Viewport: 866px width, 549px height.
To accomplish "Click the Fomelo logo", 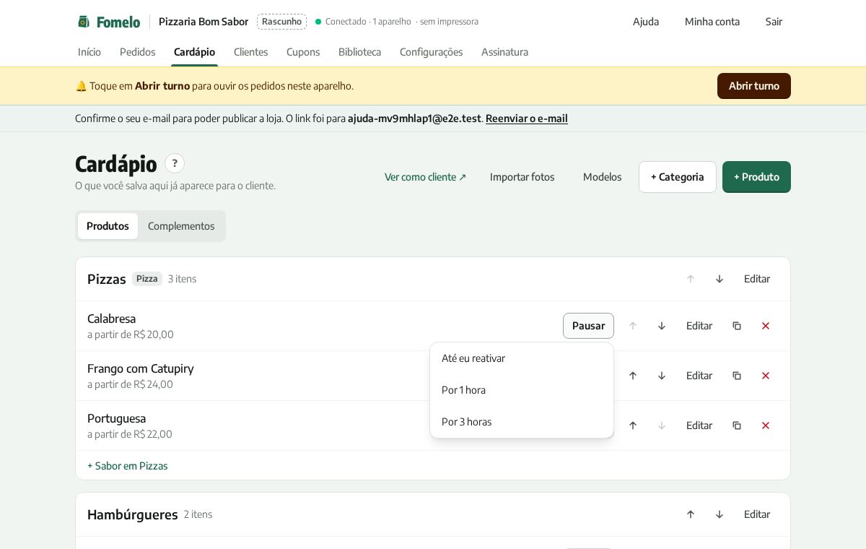I will click(109, 22).
